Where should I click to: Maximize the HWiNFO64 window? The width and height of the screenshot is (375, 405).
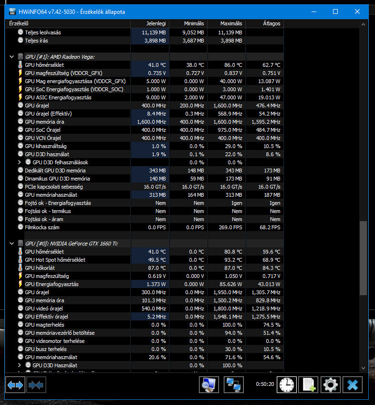click(x=335, y=11)
